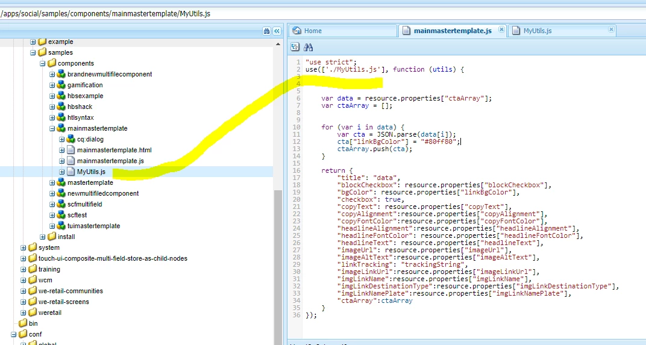646x345 pixels.
Task: Click the tree panel vertical scrollbar thumb
Action: [x=278, y=267]
